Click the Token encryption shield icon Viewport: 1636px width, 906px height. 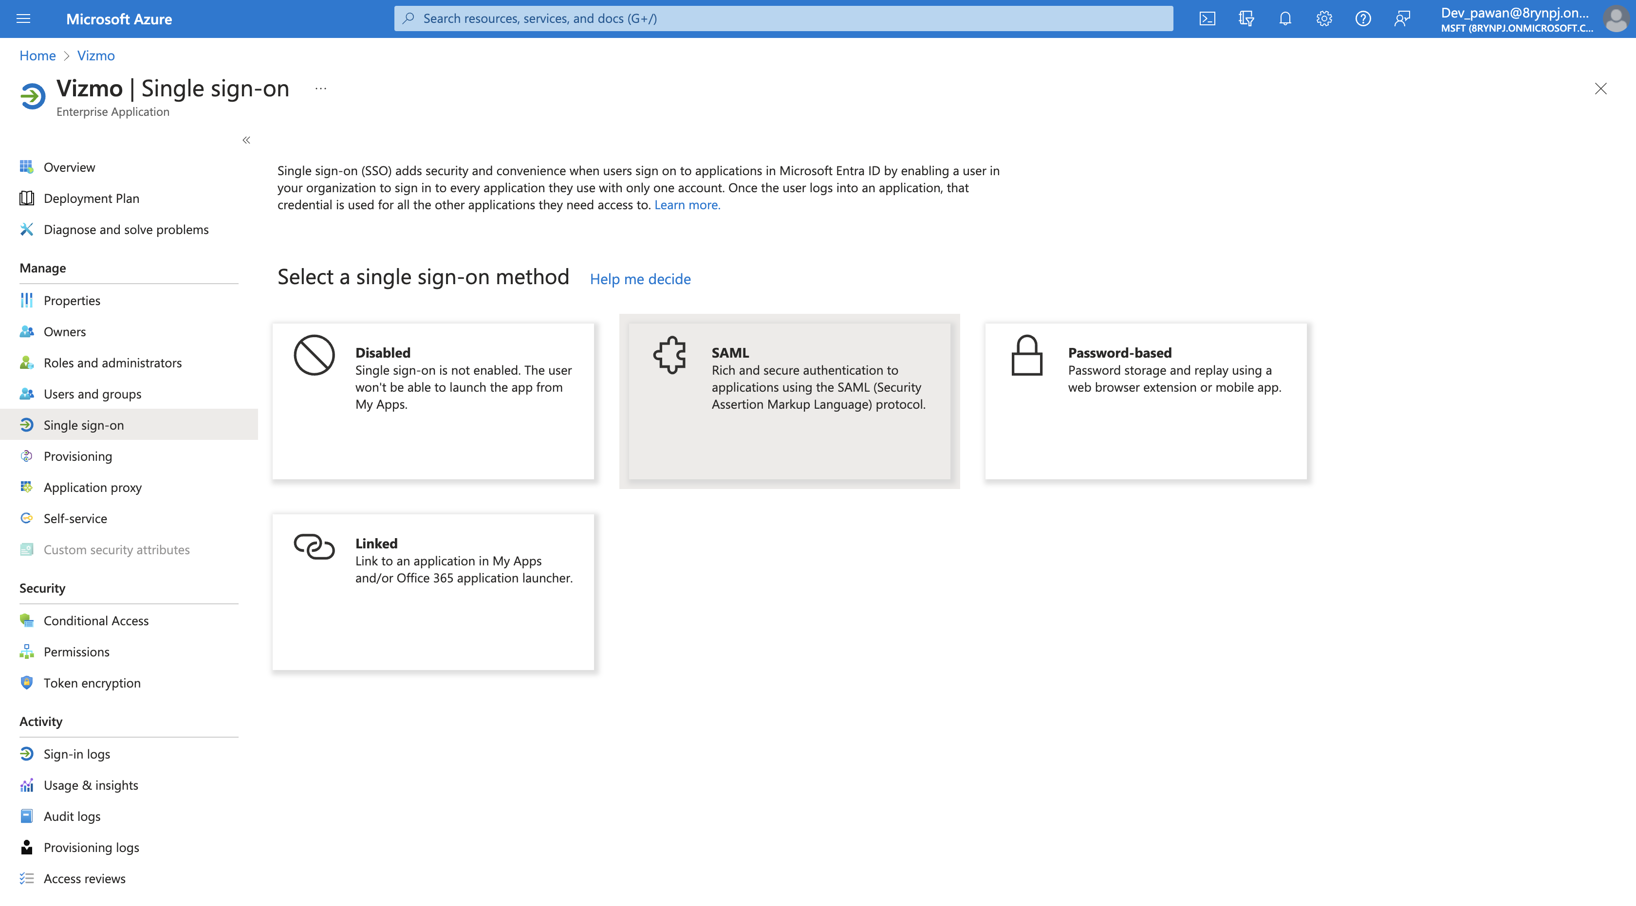pos(26,683)
